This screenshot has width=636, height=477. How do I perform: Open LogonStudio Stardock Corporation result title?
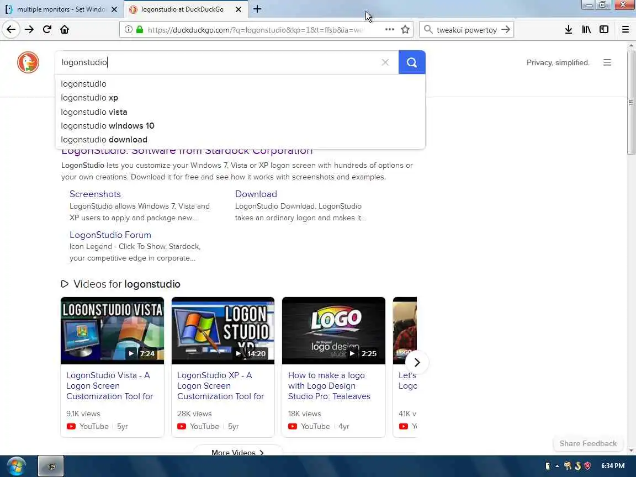coord(187,152)
